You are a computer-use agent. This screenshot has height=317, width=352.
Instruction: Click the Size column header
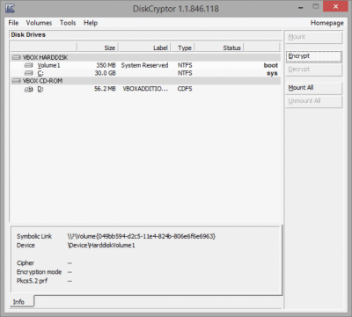point(98,48)
